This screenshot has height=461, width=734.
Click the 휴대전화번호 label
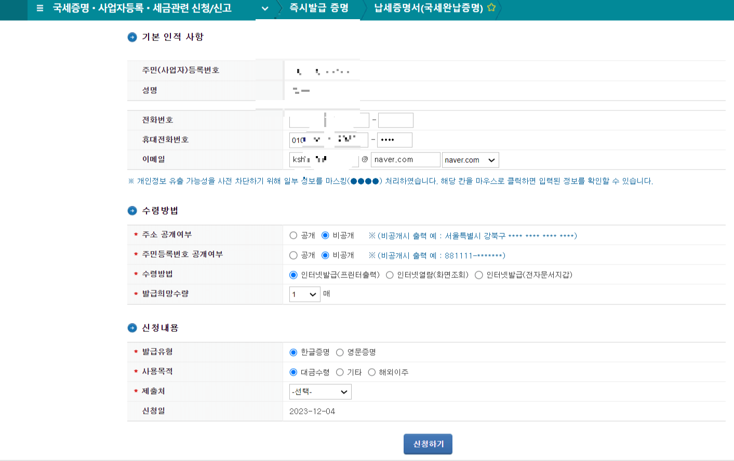tap(165, 139)
